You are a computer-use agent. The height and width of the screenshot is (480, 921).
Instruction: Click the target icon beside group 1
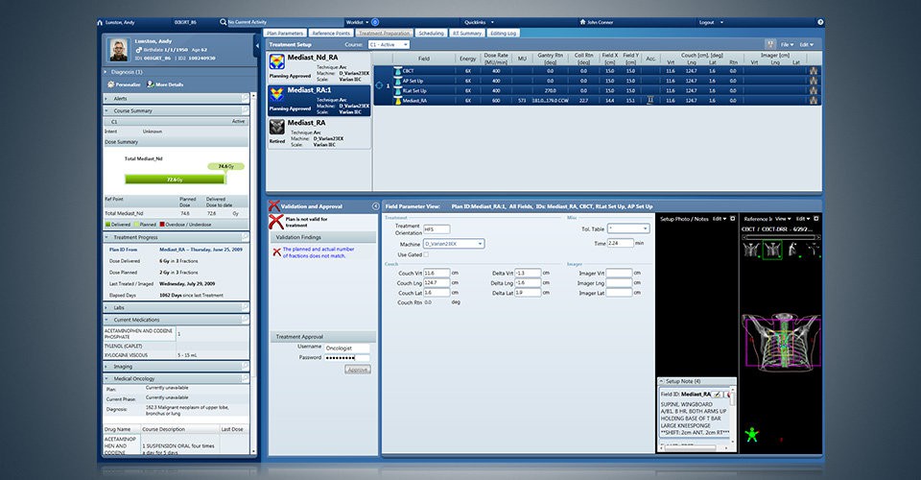pos(379,85)
